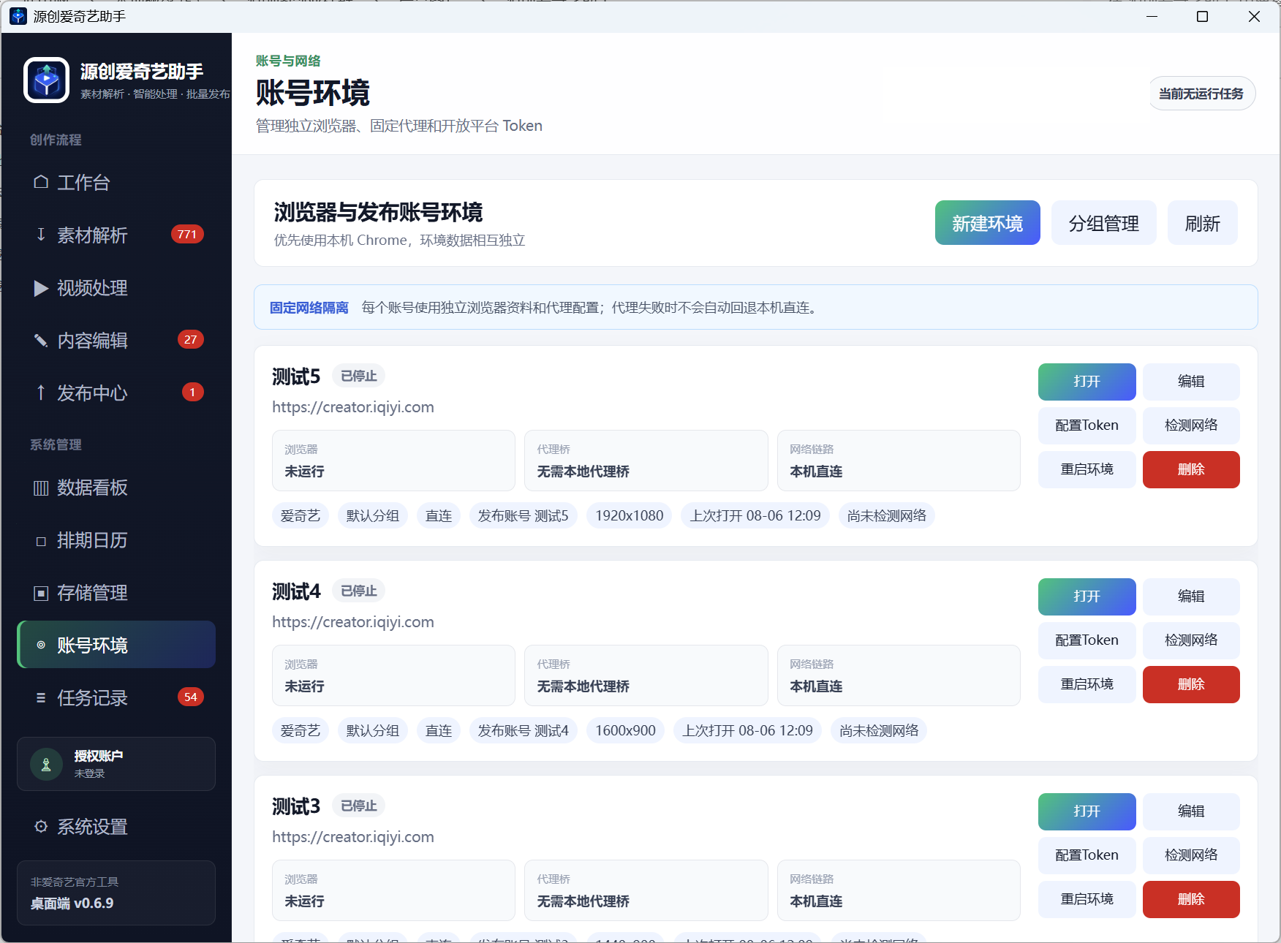Image resolution: width=1281 pixels, height=943 pixels.
Task: Click the 1920x1080 resolution tag
Action: (629, 516)
